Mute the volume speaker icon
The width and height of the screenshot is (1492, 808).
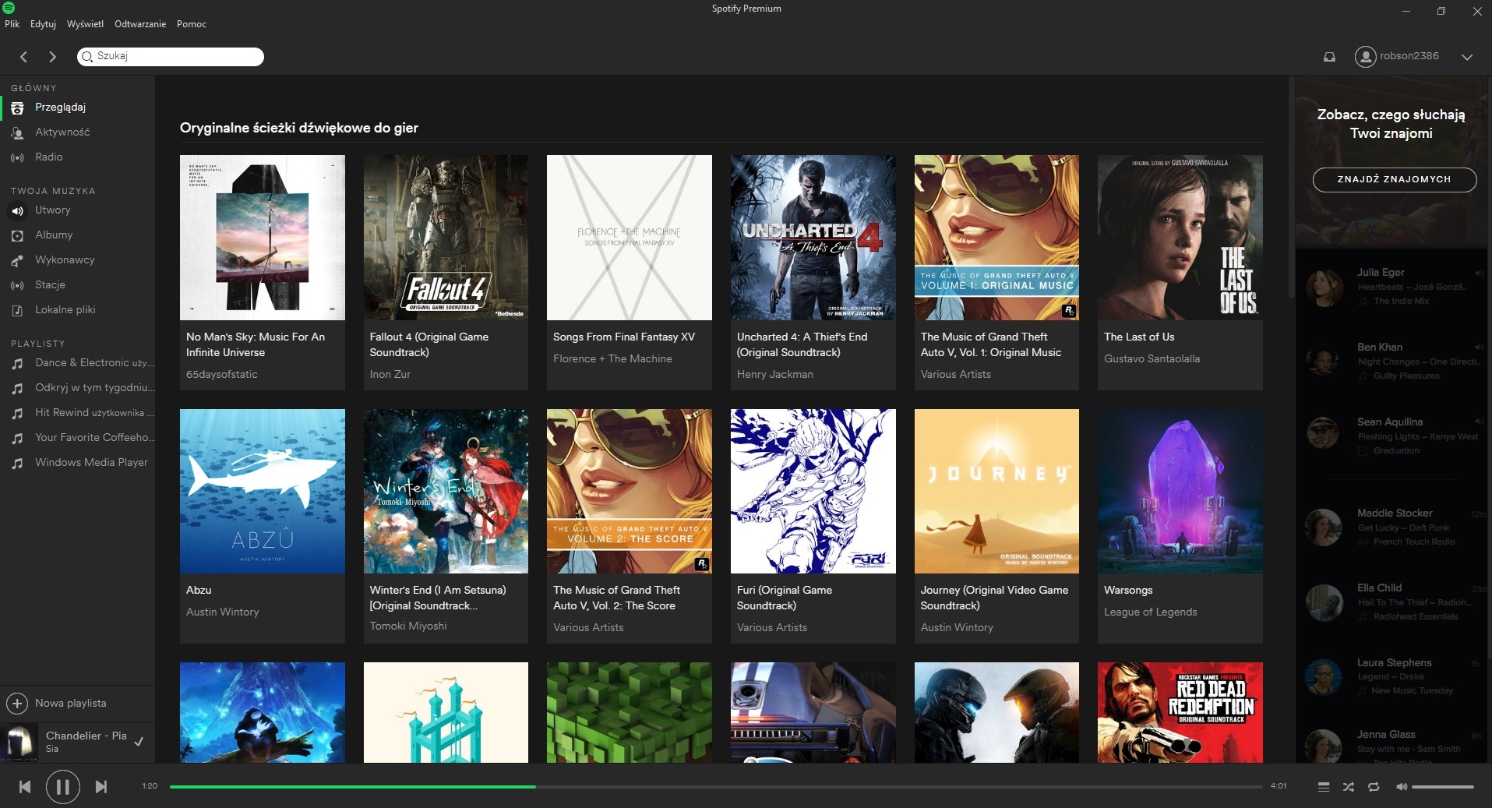[1401, 787]
